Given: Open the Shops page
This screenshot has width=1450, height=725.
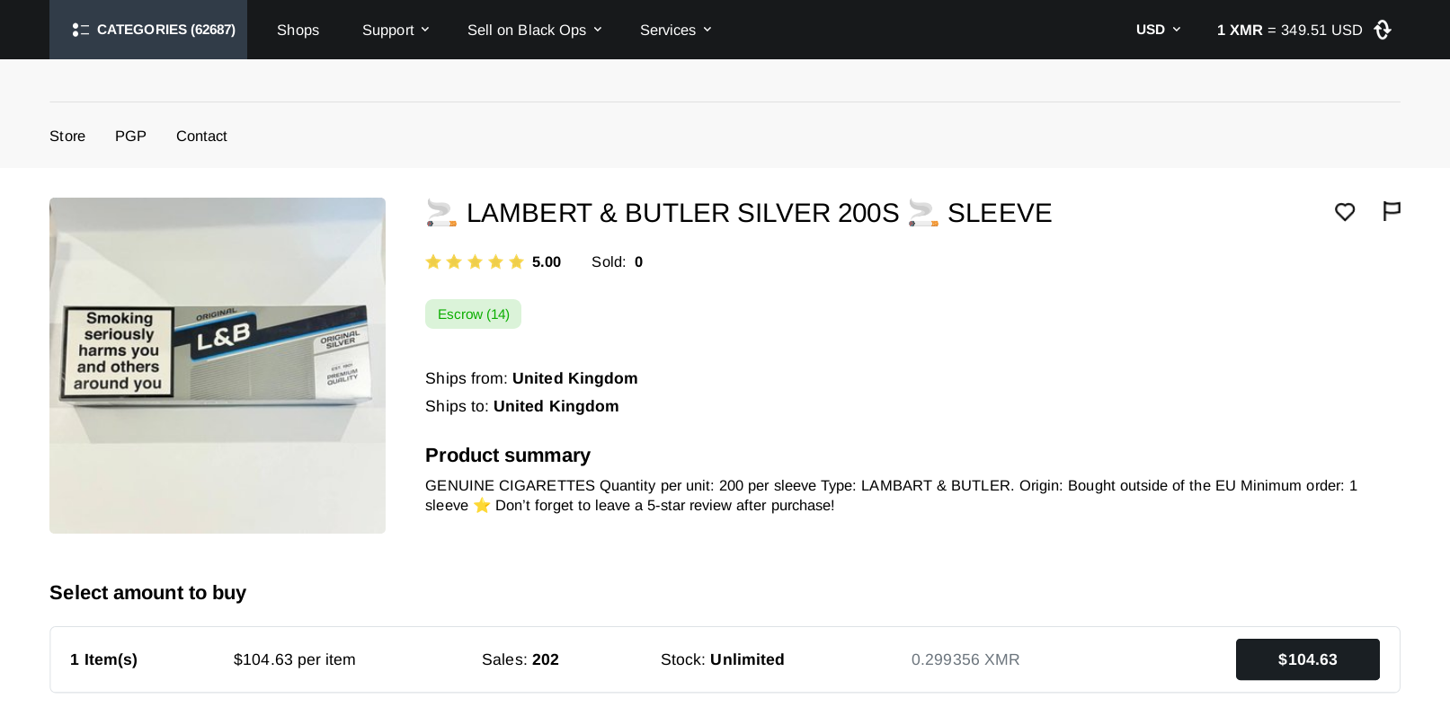Looking at the screenshot, I should click(298, 30).
